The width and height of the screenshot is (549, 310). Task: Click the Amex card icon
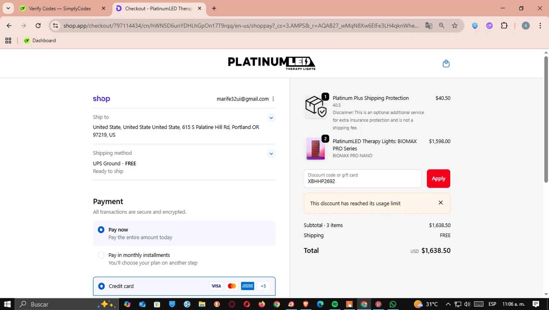(247, 286)
